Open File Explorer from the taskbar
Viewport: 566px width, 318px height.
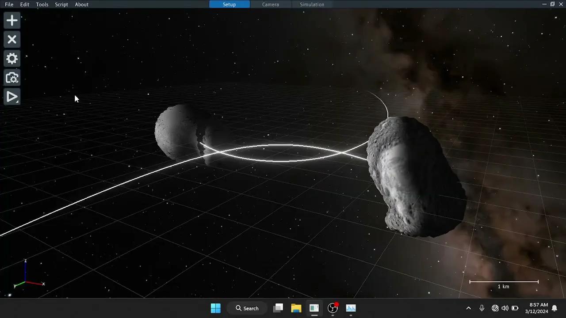pyautogui.click(x=296, y=308)
